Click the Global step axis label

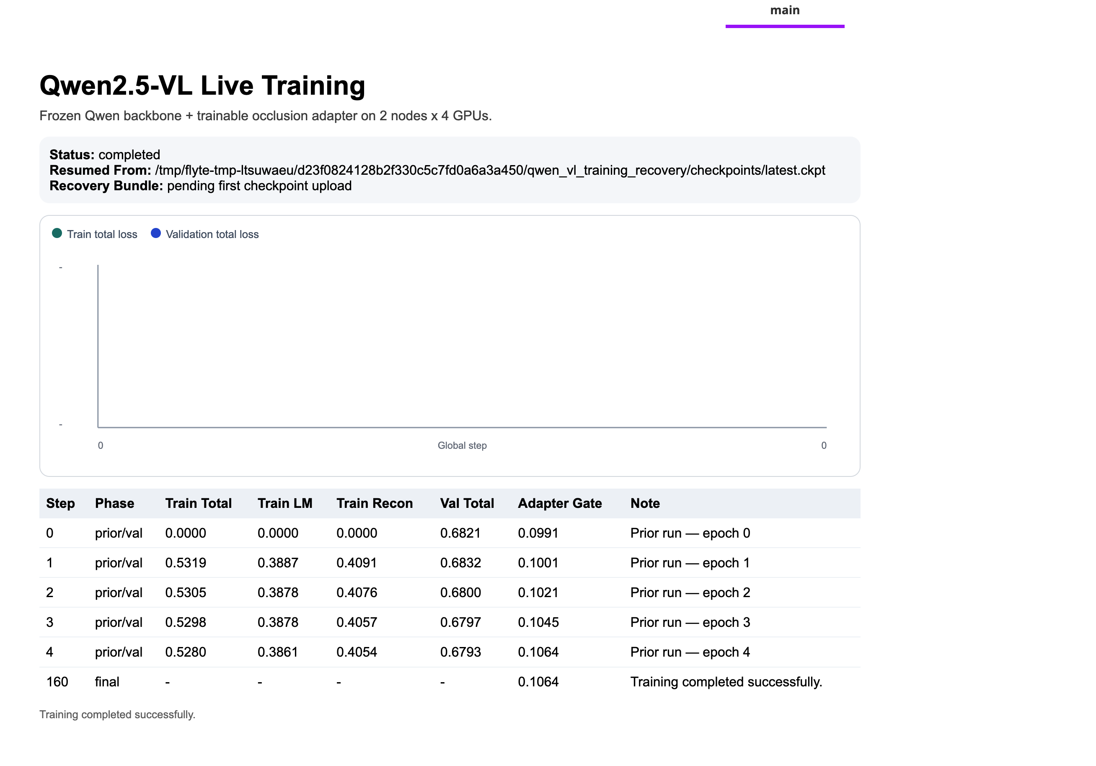click(x=462, y=445)
